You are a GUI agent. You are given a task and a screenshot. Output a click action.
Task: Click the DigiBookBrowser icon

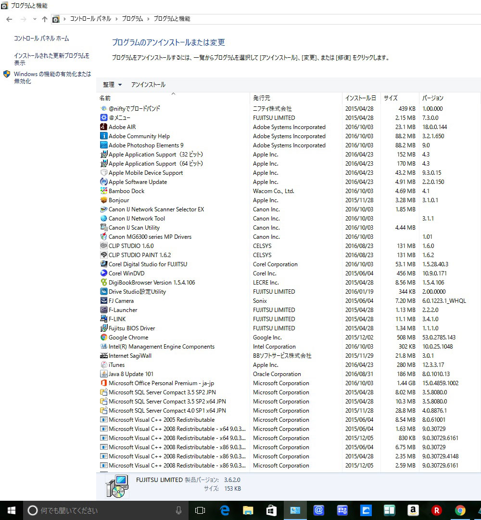click(x=104, y=282)
